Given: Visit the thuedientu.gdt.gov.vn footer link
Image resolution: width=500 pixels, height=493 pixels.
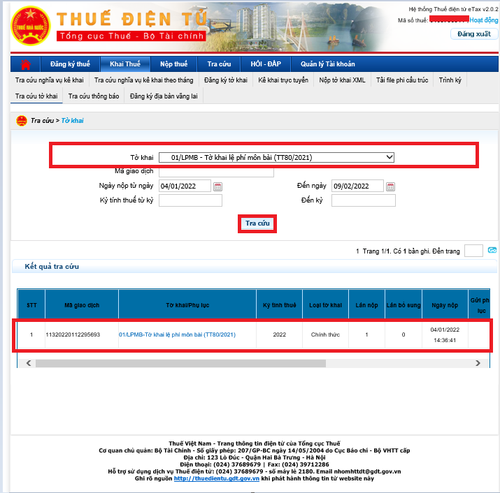Looking at the screenshot, I should point(216,478).
